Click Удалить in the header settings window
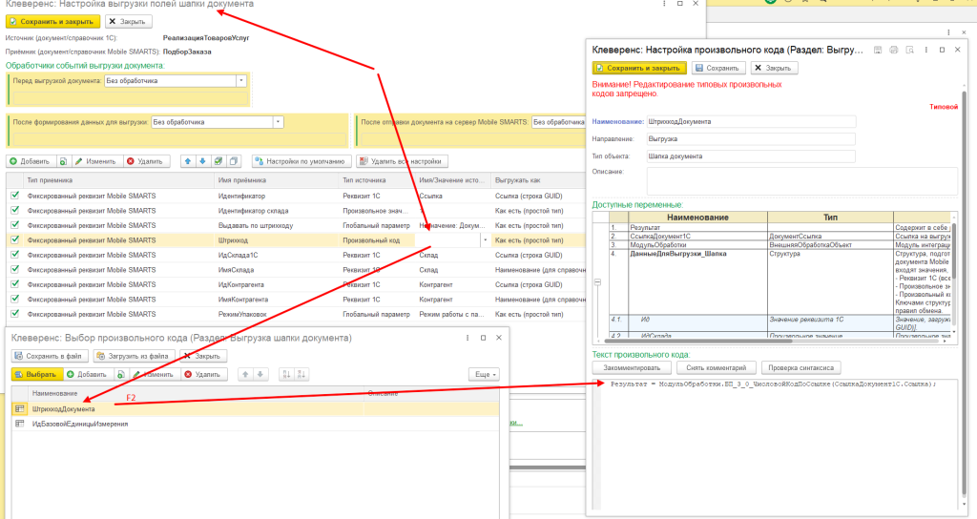 tap(145, 161)
